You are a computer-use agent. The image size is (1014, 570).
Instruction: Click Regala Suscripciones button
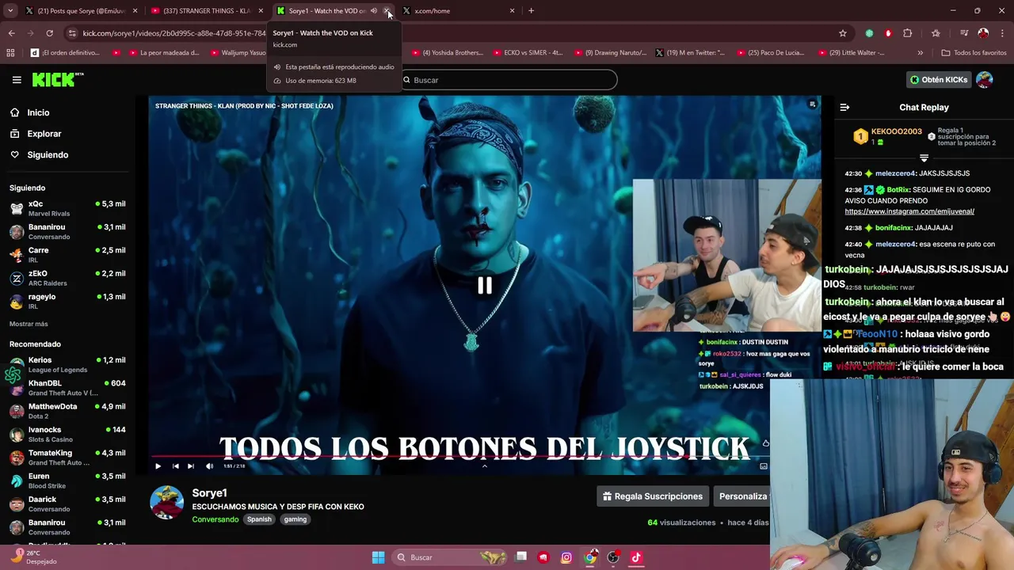tap(653, 496)
